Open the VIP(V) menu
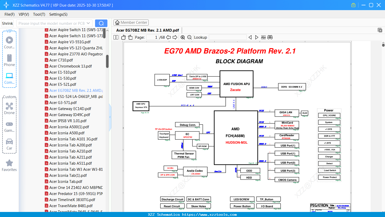The height and width of the screenshot is (217, 385). click(24, 14)
